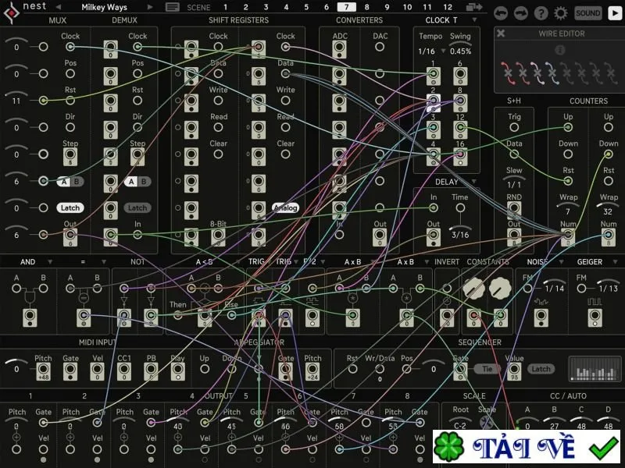Screen dimensions: 625x468
Task: Click the play button icon
Action: click(x=614, y=13)
